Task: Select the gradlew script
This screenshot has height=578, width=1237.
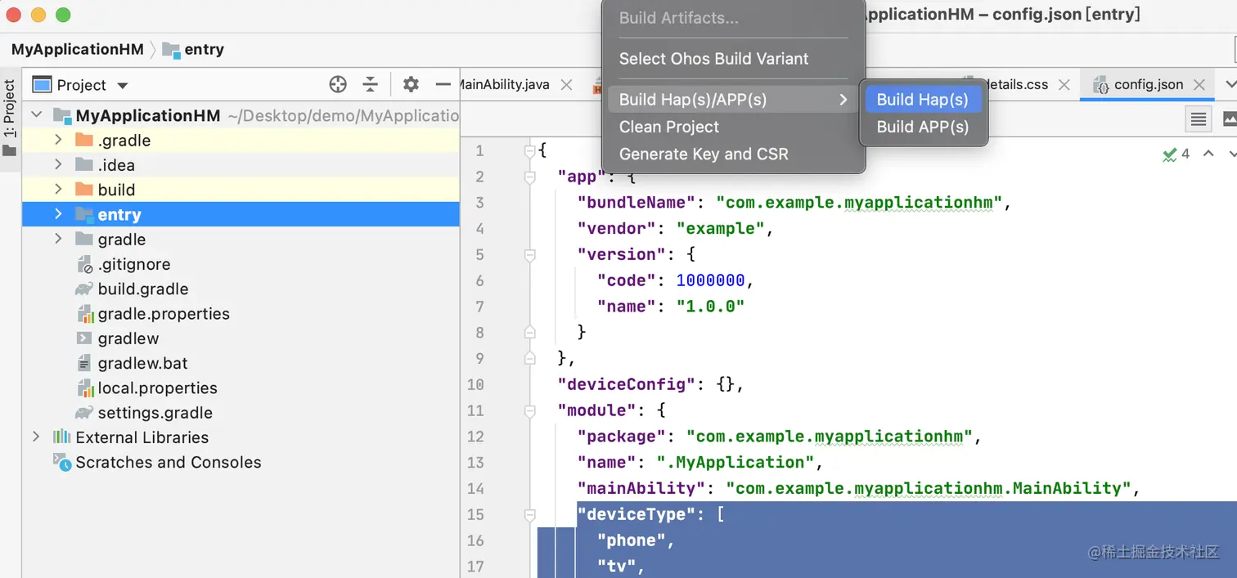Action: (128, 338)
